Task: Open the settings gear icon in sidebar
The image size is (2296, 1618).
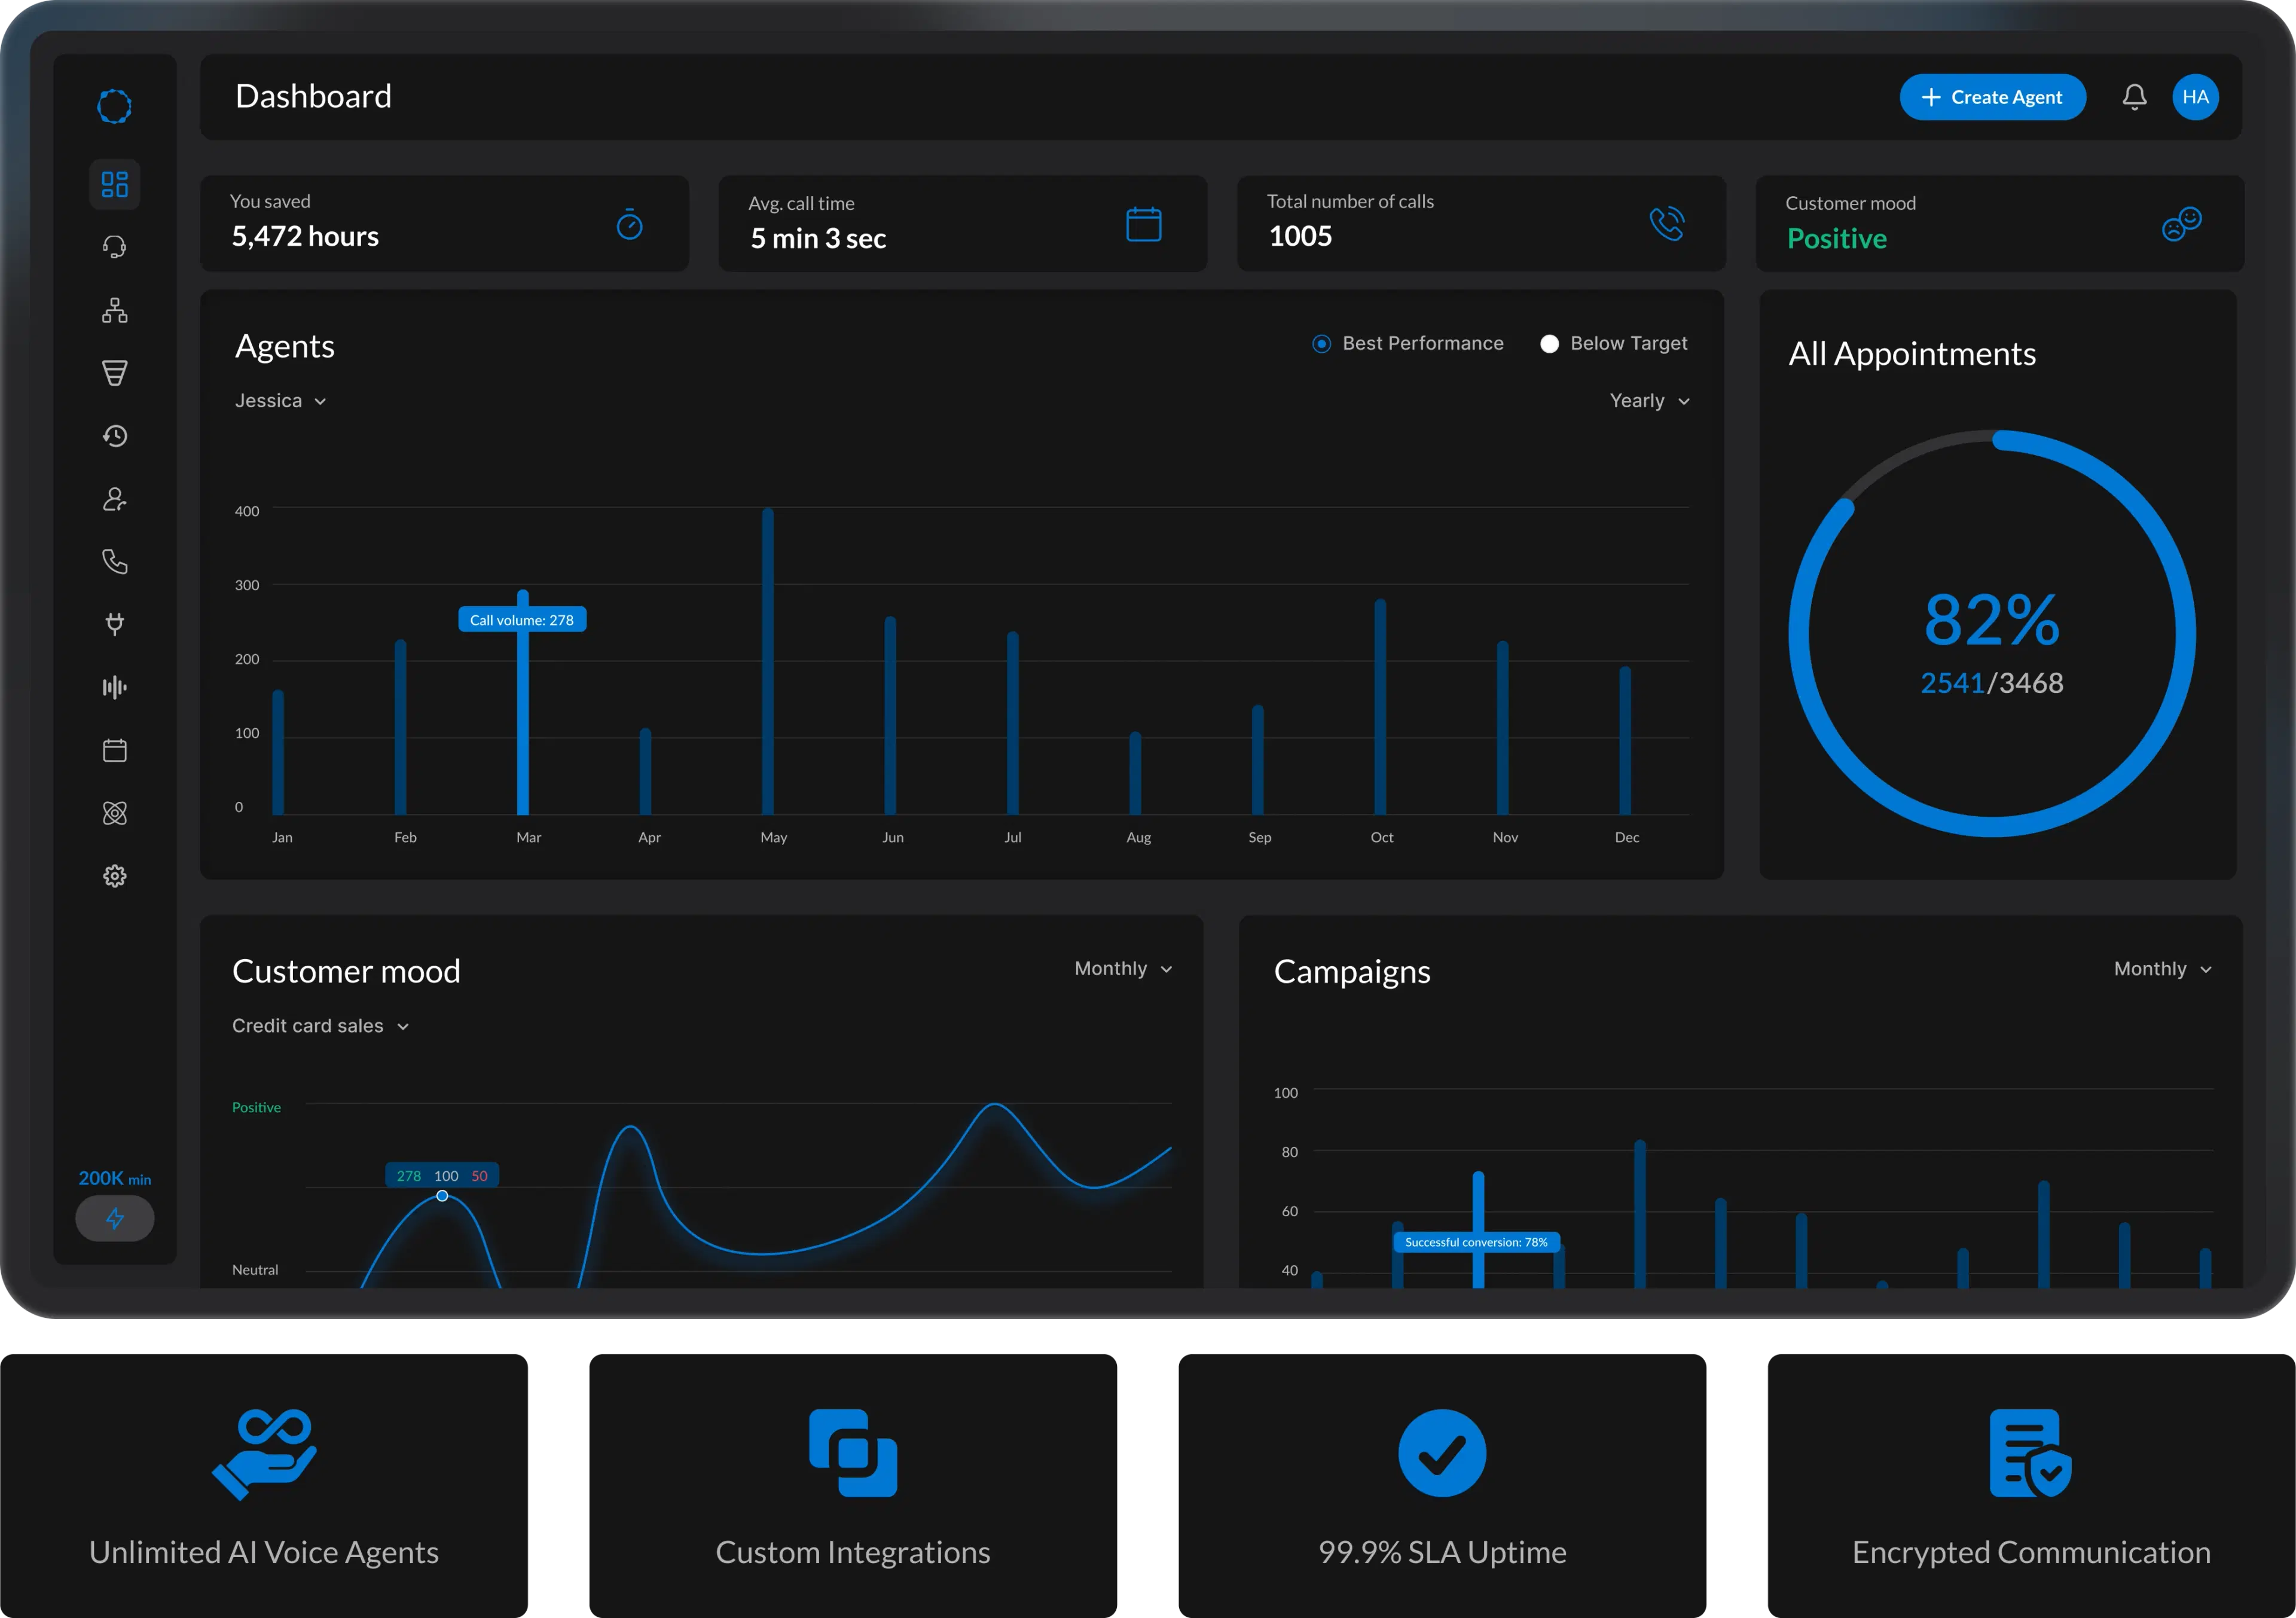Action: 114,876
